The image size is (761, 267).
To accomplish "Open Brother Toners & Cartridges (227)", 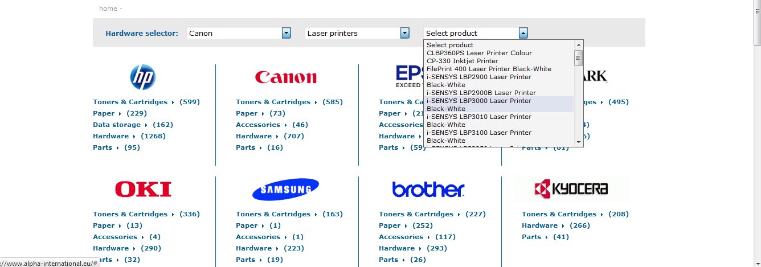I will click(432, 214).
